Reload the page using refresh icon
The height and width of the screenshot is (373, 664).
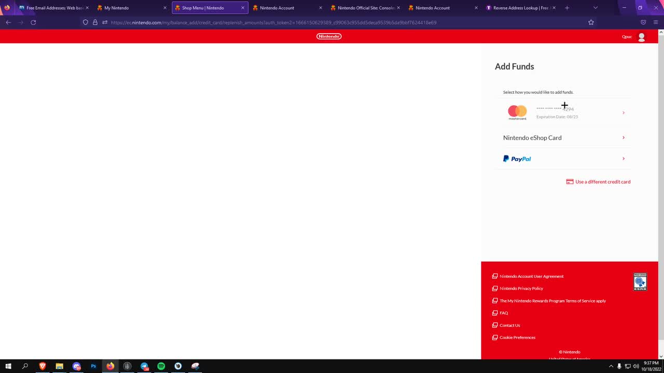33,22
